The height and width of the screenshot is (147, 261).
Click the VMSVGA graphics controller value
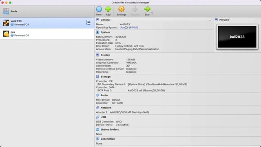pyautogui.click(x=131, y=62)
